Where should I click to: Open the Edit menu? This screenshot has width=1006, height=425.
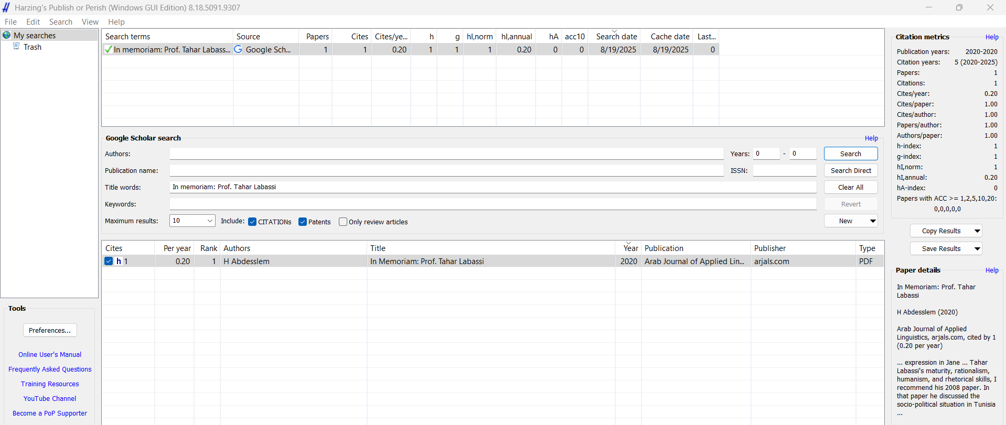click(33, 21)
